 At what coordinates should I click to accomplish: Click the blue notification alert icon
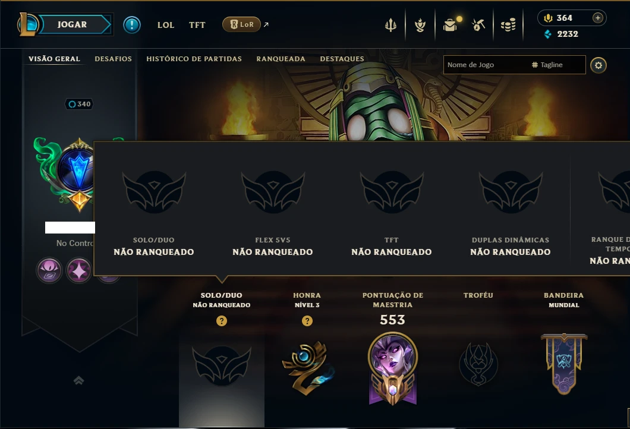(x=132, y=25)
